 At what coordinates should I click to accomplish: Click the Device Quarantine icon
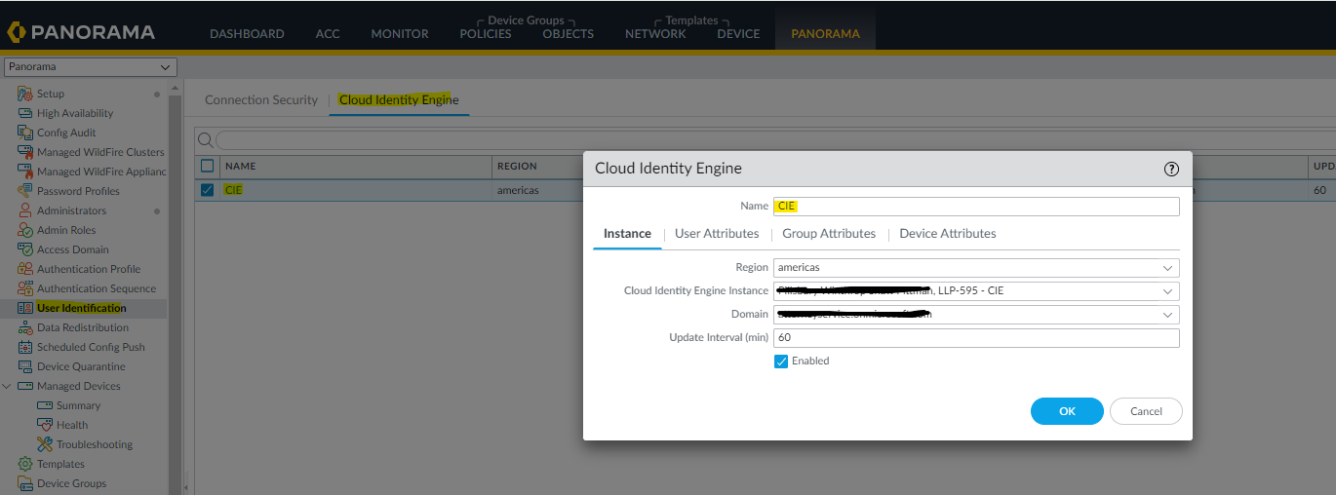coord(25,366)
